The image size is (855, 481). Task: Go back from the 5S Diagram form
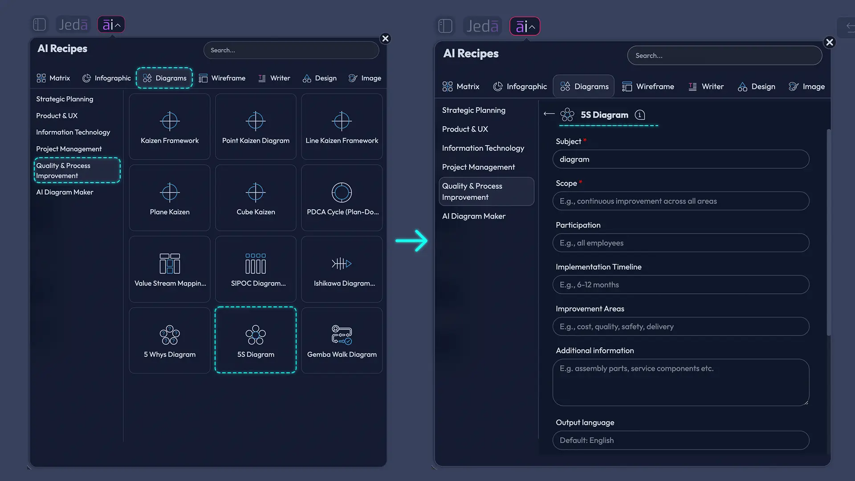[549, 114]
